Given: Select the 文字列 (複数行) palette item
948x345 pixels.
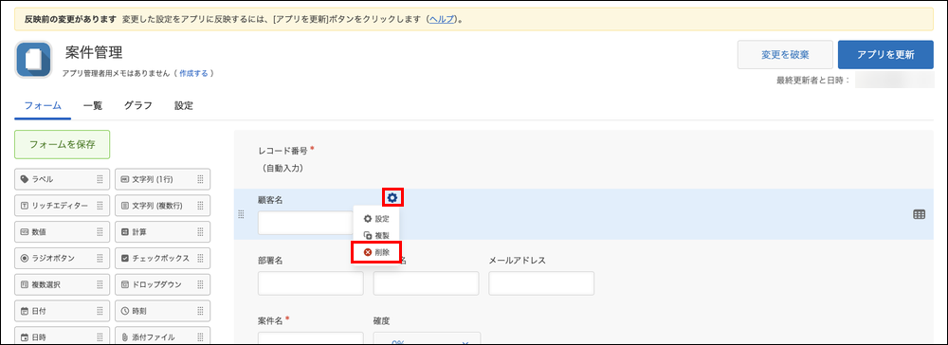Looking at the screenshot, I should (x=163, y=206).
